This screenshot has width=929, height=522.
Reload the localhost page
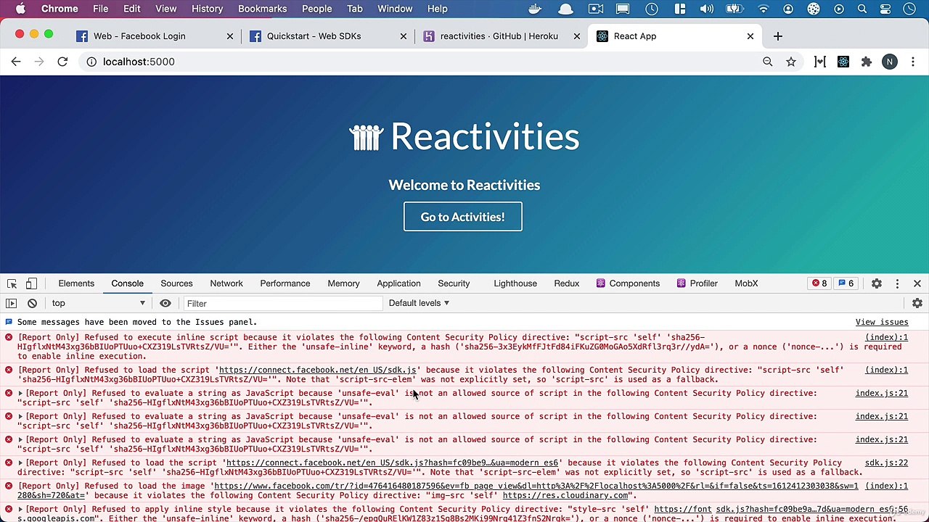pos(62,62)
